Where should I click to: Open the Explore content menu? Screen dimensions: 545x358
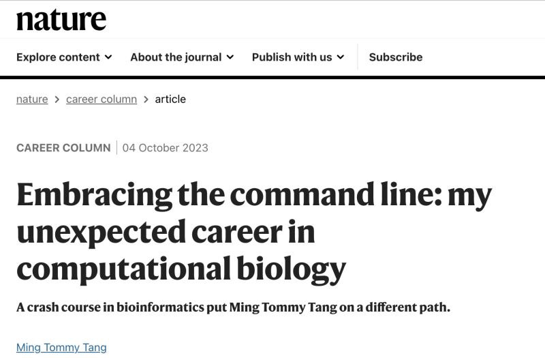click(64, 57)
